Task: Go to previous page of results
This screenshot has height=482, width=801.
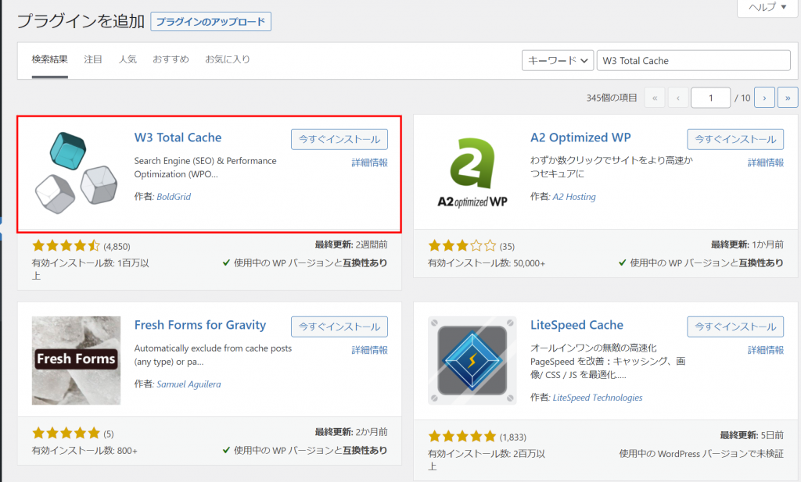Action: [678, 98]
